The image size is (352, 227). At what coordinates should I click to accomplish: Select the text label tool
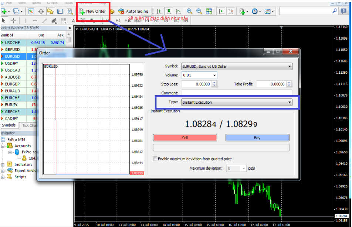[x=73, y=21]
